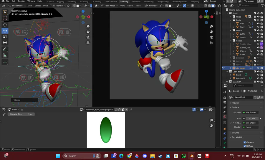The width and height of the screenshot is (265, 160).
Task: Activate the Scale tool
Action: [x=5, y=37]
